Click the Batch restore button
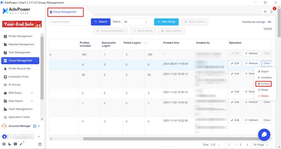This screenshot has height=149, width=281. (171, 31)
